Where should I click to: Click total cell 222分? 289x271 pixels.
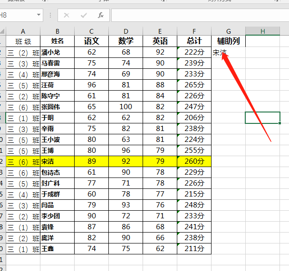194,52
